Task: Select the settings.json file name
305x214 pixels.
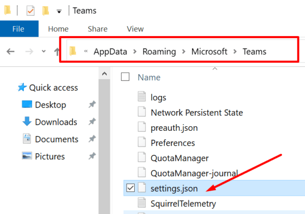Action: [174, 189]
